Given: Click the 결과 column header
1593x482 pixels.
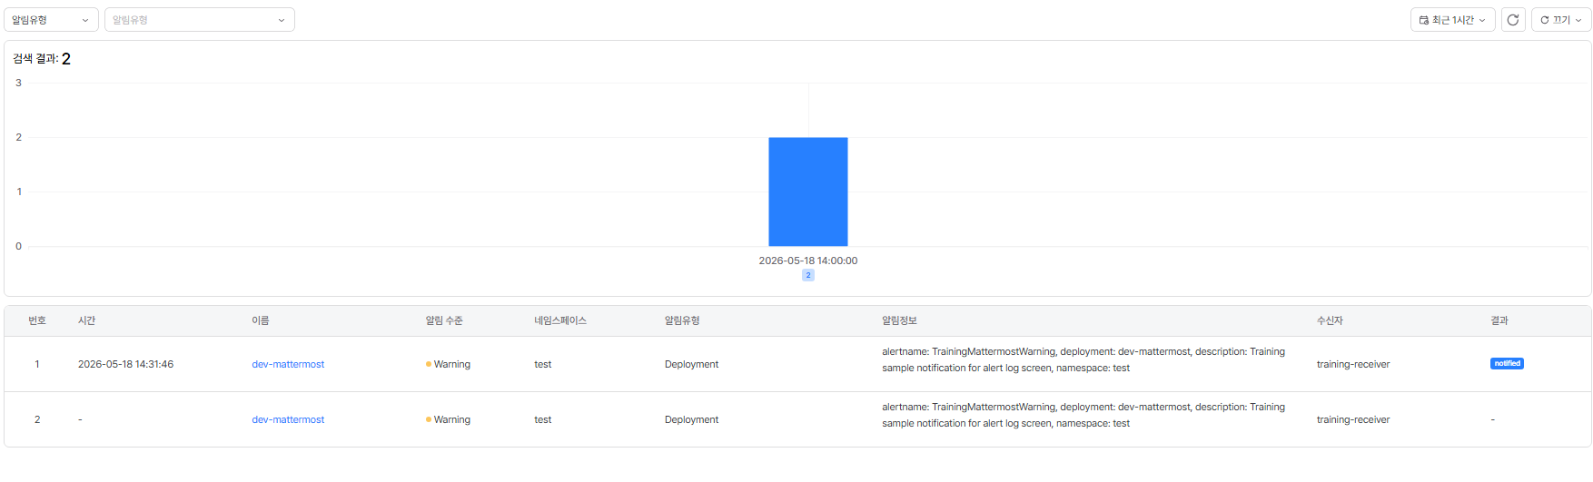Looking at the screenshot, I should click(1499, 320).
